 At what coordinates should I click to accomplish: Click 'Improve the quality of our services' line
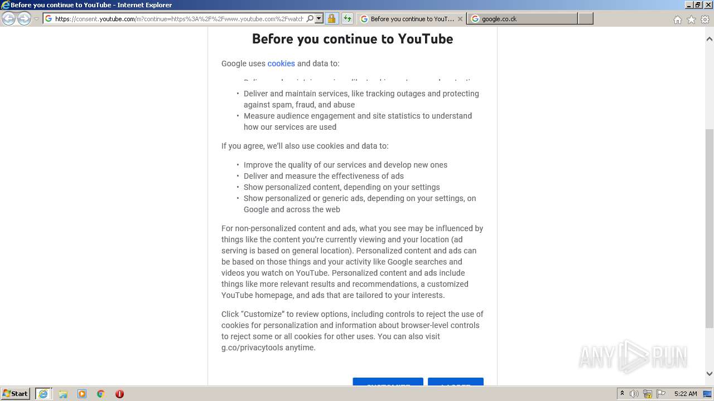tap(345, 165)
